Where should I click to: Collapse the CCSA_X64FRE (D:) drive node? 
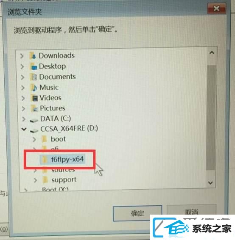[24, 129]
